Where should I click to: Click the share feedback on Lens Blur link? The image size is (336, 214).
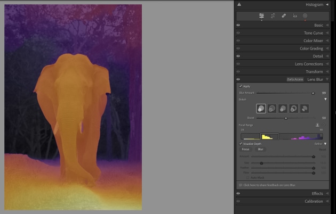269,185
